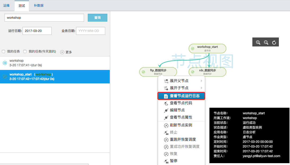The image size is (290, 165).
Task: Select 暂停 menu entry
Action: pyautogui.click(x=181, y=161)
